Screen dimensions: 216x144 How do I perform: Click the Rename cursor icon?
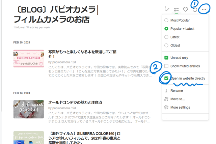[x=166, y=91]
